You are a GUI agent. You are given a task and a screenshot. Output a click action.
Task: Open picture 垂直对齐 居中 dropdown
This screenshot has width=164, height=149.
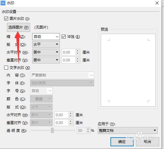click(46, 60)
